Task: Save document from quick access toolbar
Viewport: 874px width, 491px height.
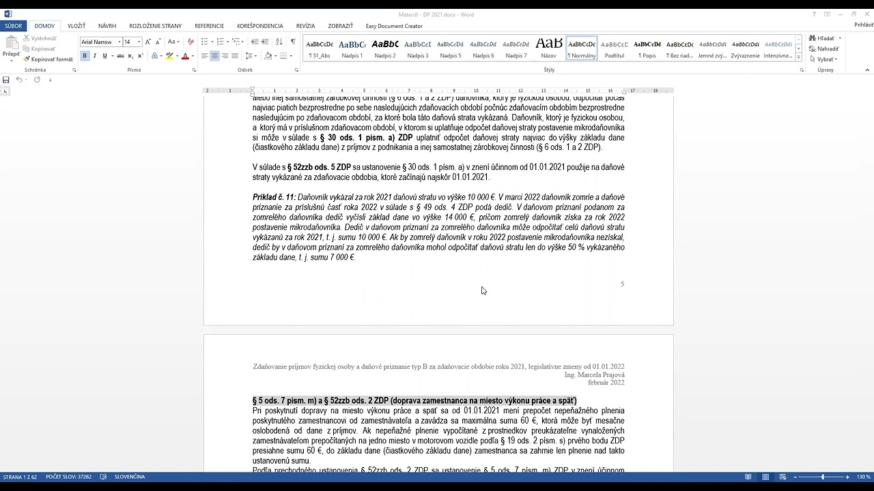Action: pos(6,80)
